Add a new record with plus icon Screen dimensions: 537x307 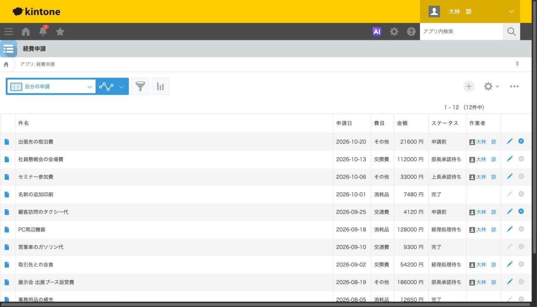[x=469, y=86]
